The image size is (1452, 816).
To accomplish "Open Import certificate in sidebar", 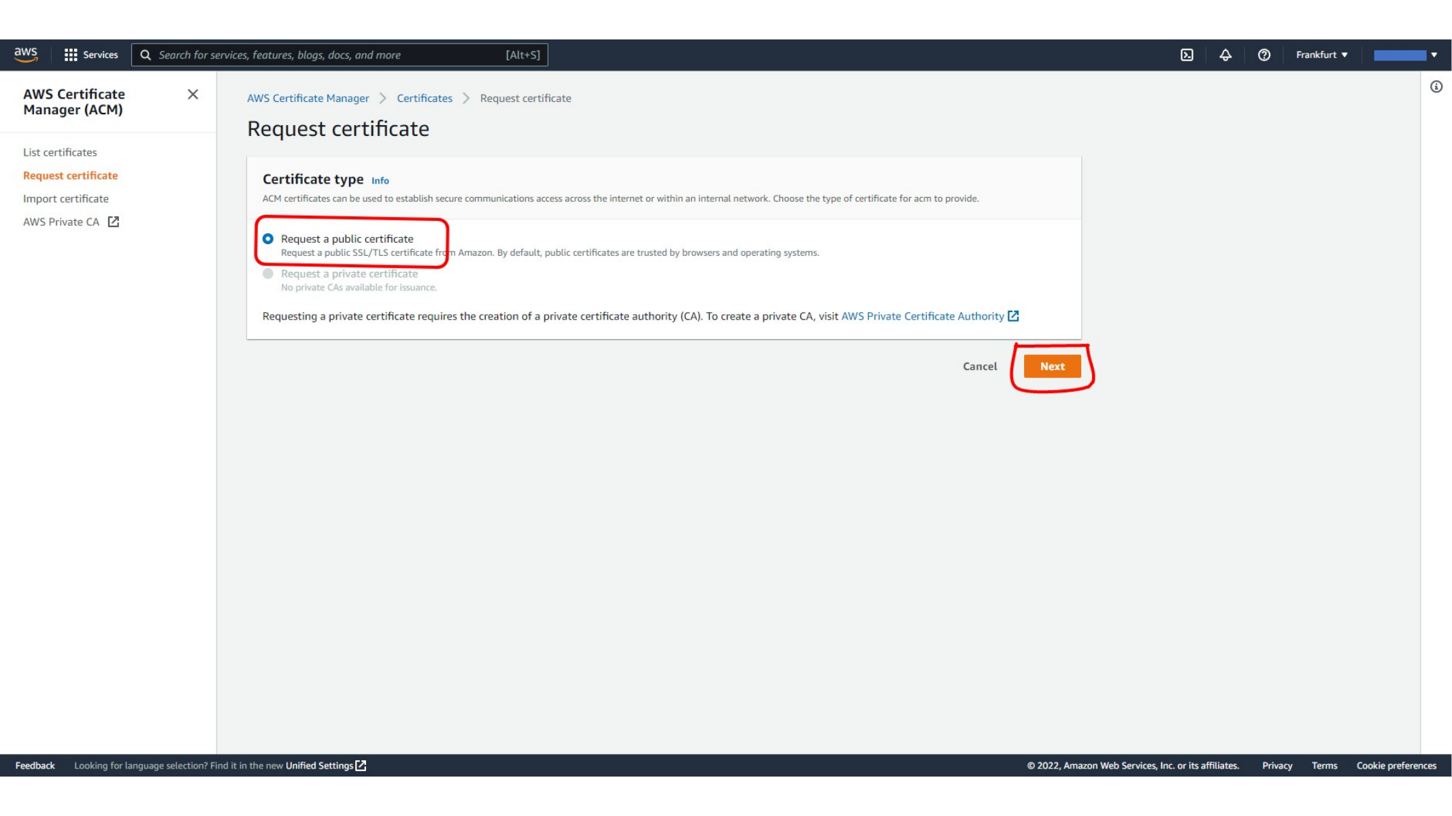I will [66, 199].
